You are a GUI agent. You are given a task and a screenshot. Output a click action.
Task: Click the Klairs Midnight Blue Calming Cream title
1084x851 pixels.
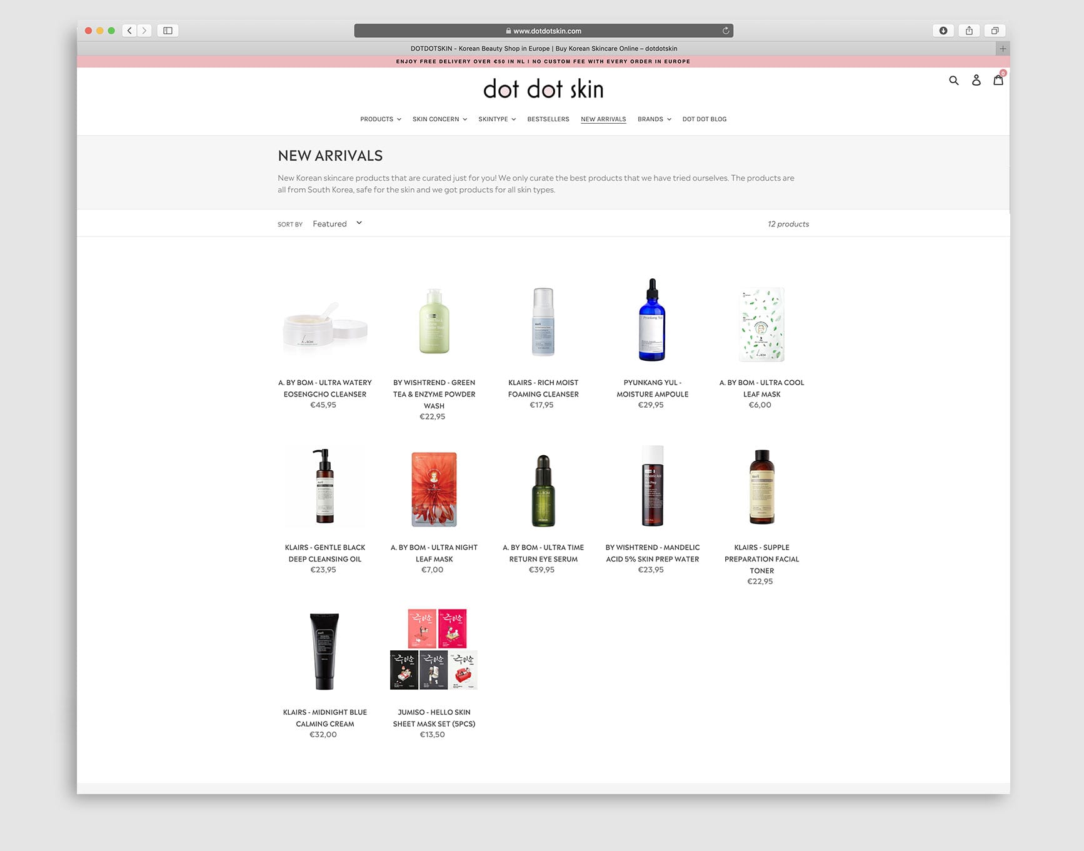[x=325, y=718]
